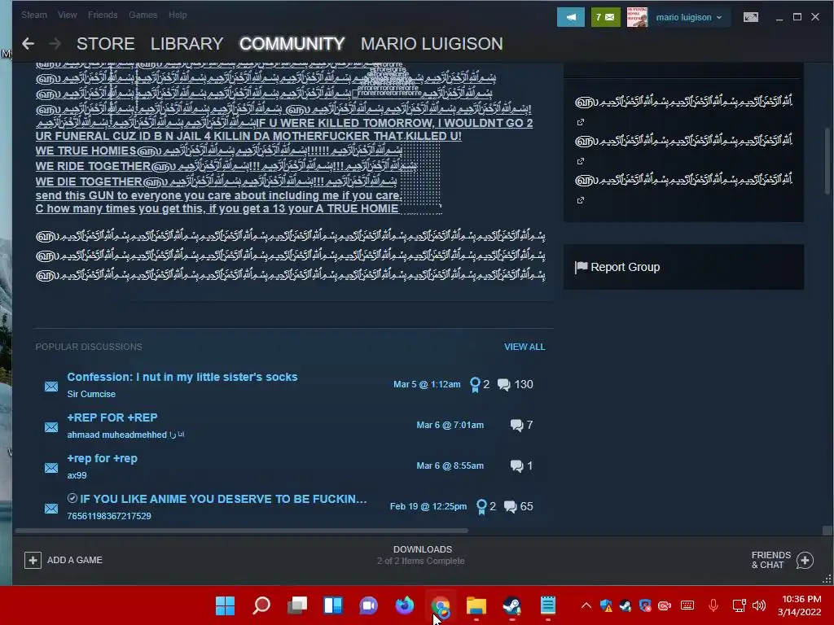Go back with the back arrow
Image resolution: width=834 pixels, height=625 pixels.
pos(29,44)
